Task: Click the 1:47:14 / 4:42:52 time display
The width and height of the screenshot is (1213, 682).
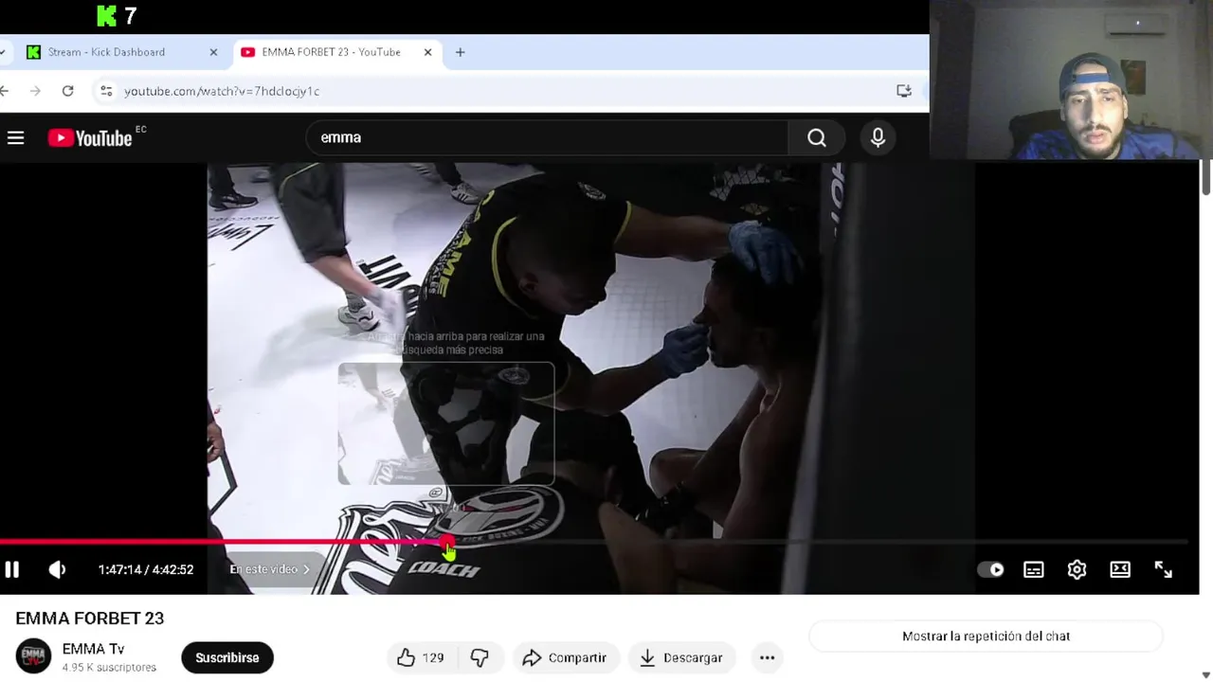Action: tap(146, 569)
